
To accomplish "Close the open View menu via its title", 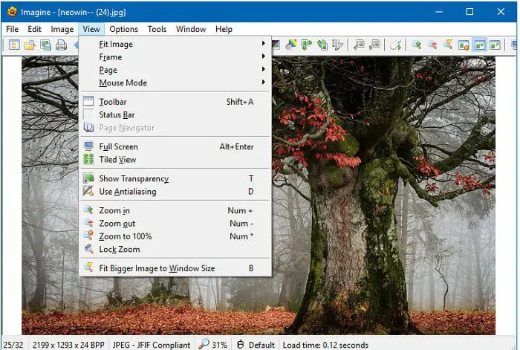I will [91, 29].
